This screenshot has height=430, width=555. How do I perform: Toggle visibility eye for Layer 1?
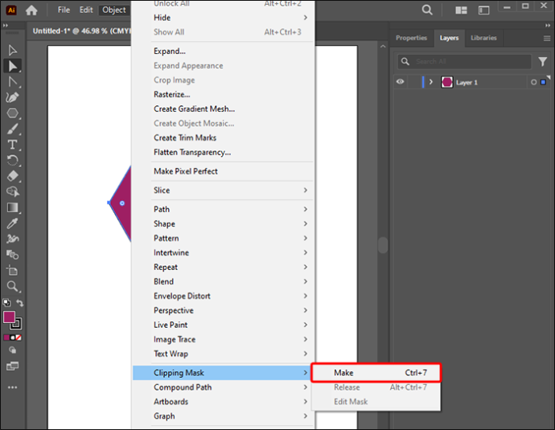(x=401, y=82)
